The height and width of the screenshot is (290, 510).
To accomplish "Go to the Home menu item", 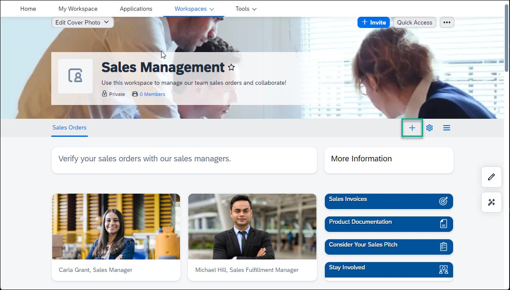I will pyautogui.click(x=28, y=9).
